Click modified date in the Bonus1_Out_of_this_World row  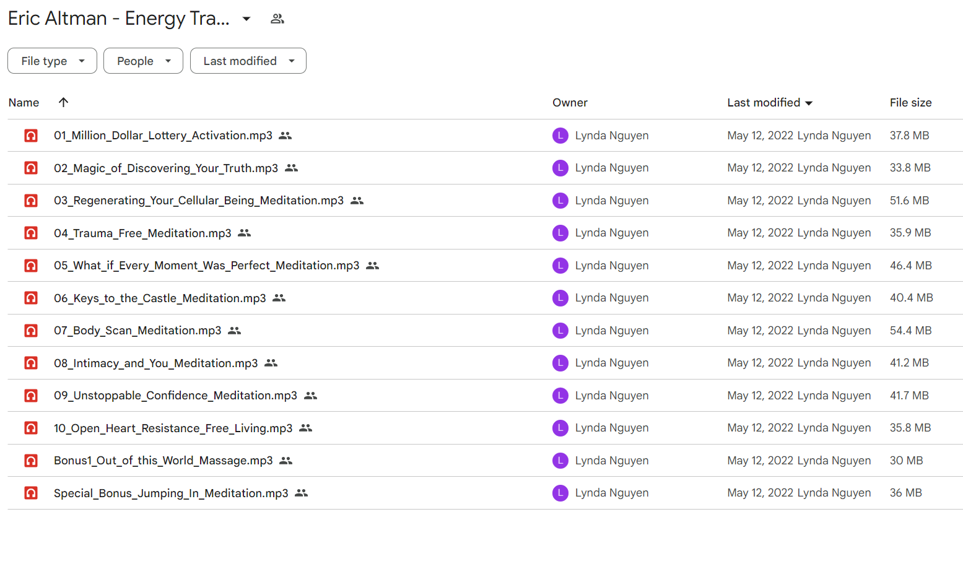[x=760, y=461]
